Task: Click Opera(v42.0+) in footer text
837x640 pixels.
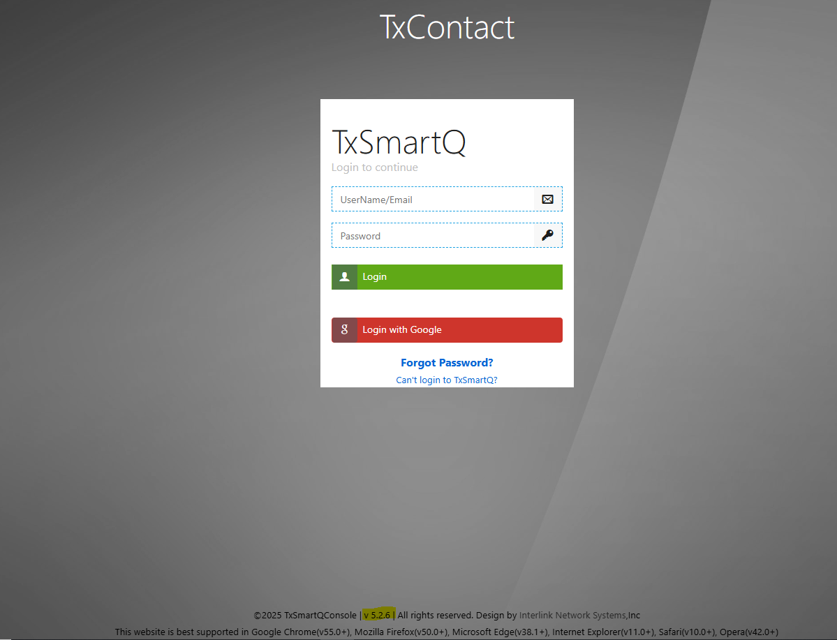Action: pos(749,632)
